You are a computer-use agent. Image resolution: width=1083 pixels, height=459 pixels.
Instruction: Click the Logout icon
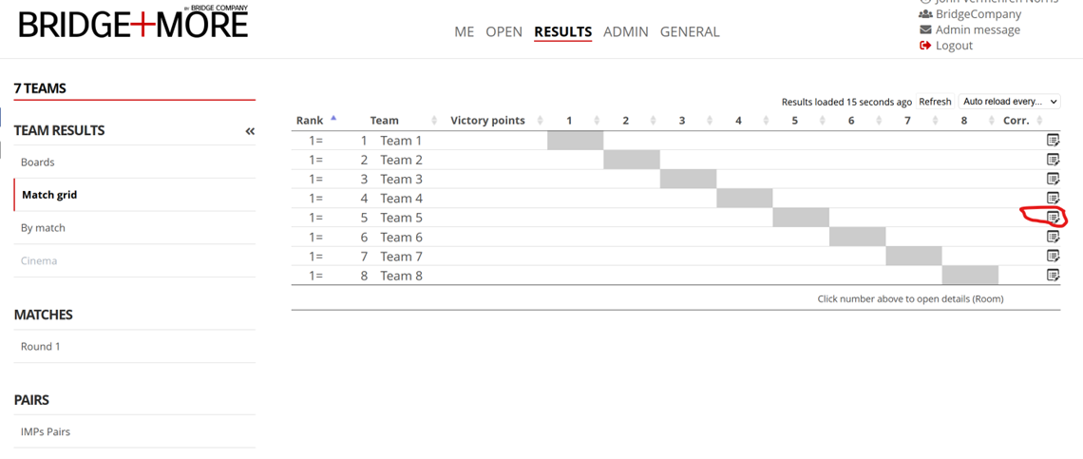point(925,46)
